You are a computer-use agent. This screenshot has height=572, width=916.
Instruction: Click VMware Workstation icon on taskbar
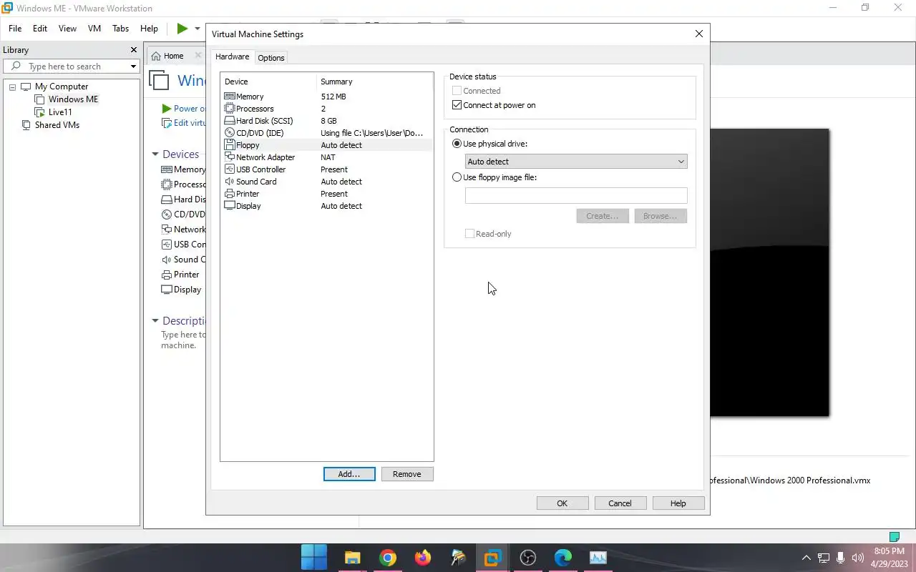(493, 557)
